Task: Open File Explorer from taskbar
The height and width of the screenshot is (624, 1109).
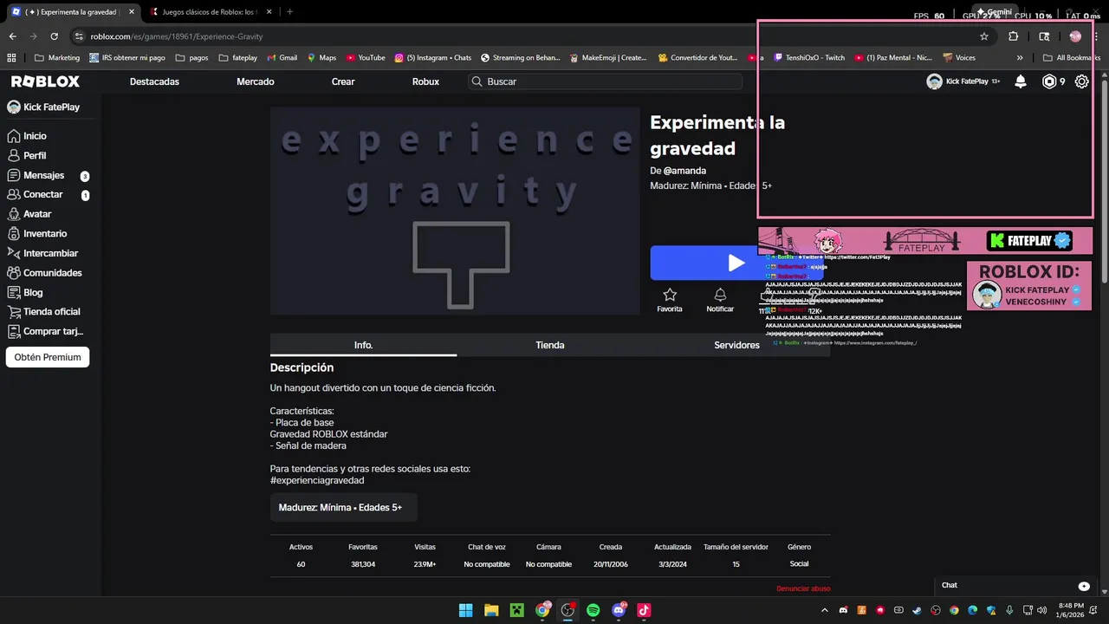Action: (x=491, y=610)
